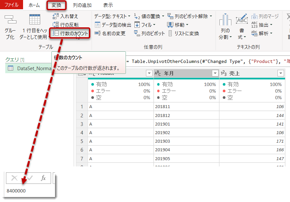Switch to 列の追加 tab

click(82, 5)
